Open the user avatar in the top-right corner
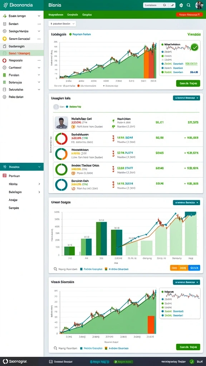The height and width of the screenshot is (366, 206). pyautogui.click(x=199, y=5)
